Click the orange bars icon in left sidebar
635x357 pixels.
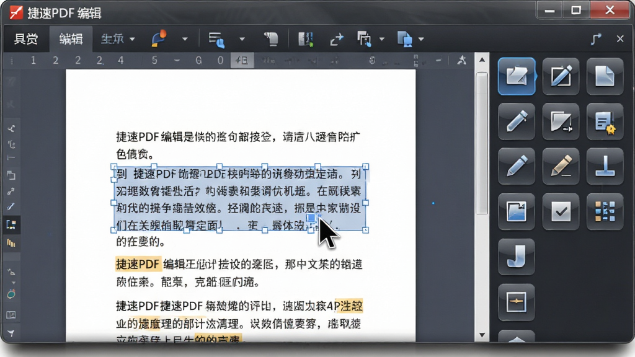(11, 243)
